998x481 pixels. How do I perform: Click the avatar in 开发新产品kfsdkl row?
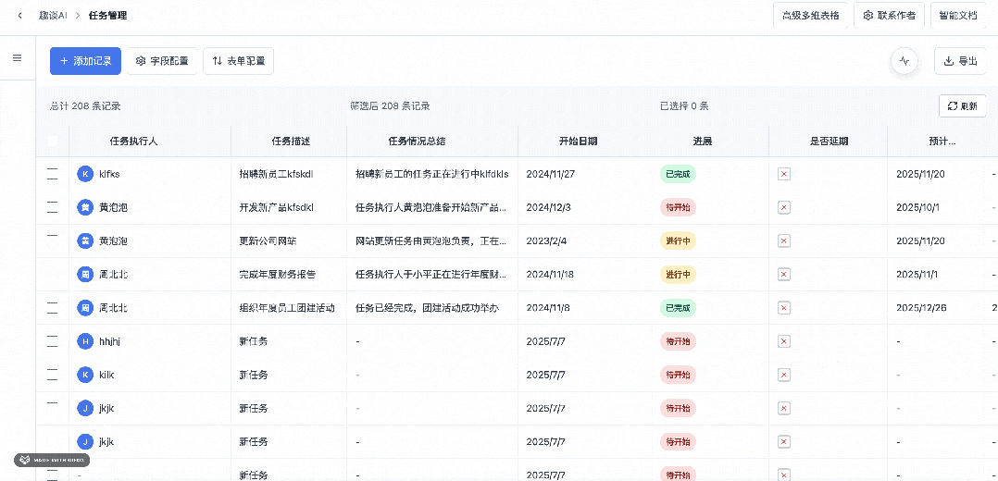(84, 207)
